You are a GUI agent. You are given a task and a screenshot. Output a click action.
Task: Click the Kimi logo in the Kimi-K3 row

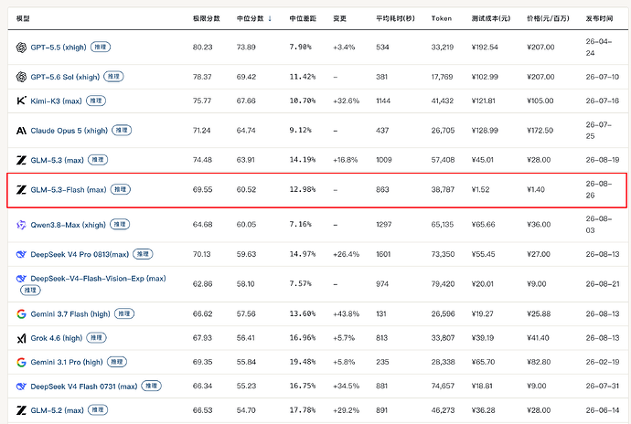21,101
